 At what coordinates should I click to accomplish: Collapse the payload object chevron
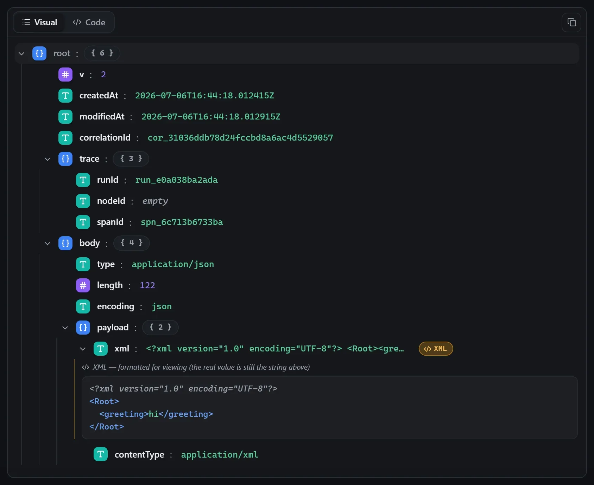click(65, 328)
